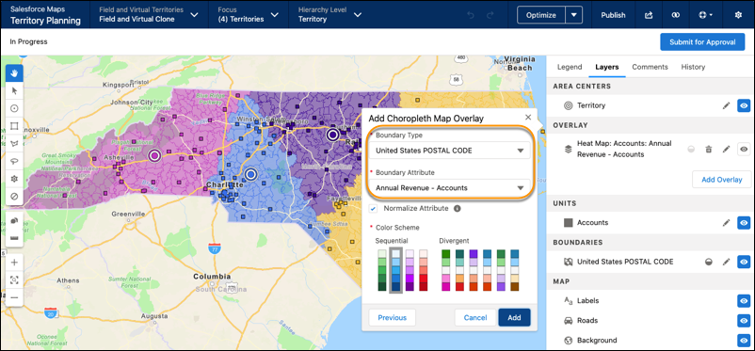755x351 pixels.
Task: Edit the United States POSTAL CODE boundary
Action: coord(726,262)
